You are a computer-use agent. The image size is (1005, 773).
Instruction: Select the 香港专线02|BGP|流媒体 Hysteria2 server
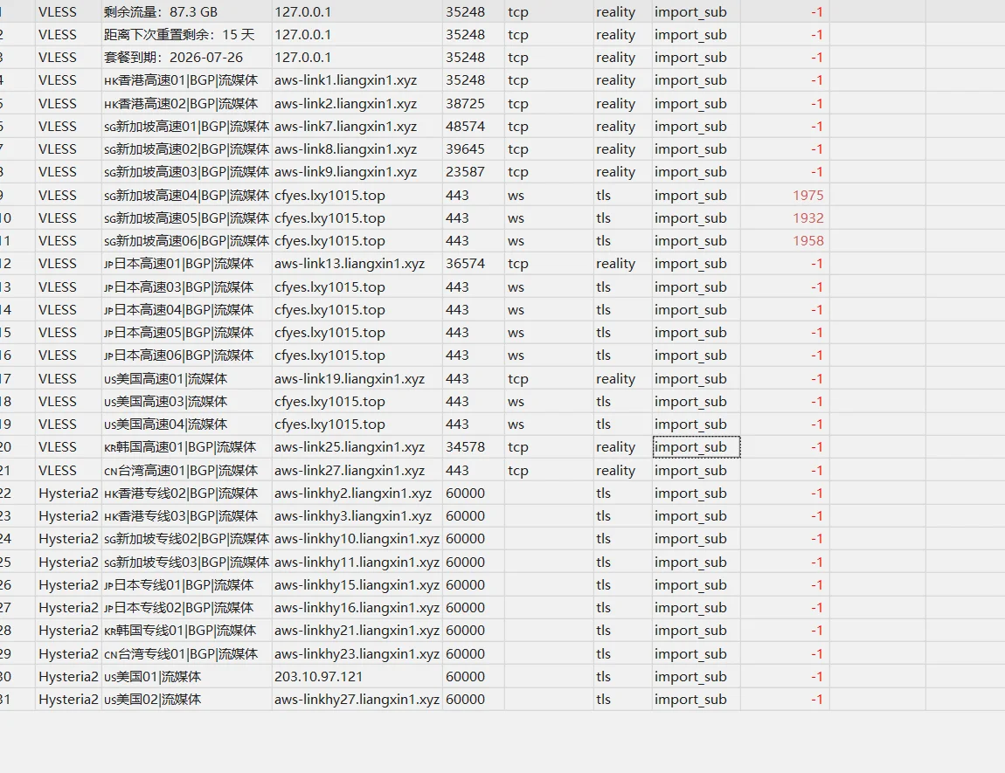click(x=182, y=493)
